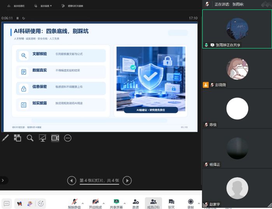This screenshot has height=209, width=272.
Task: Click the muted mic icon beside 杨泽正
Action: 206,164
